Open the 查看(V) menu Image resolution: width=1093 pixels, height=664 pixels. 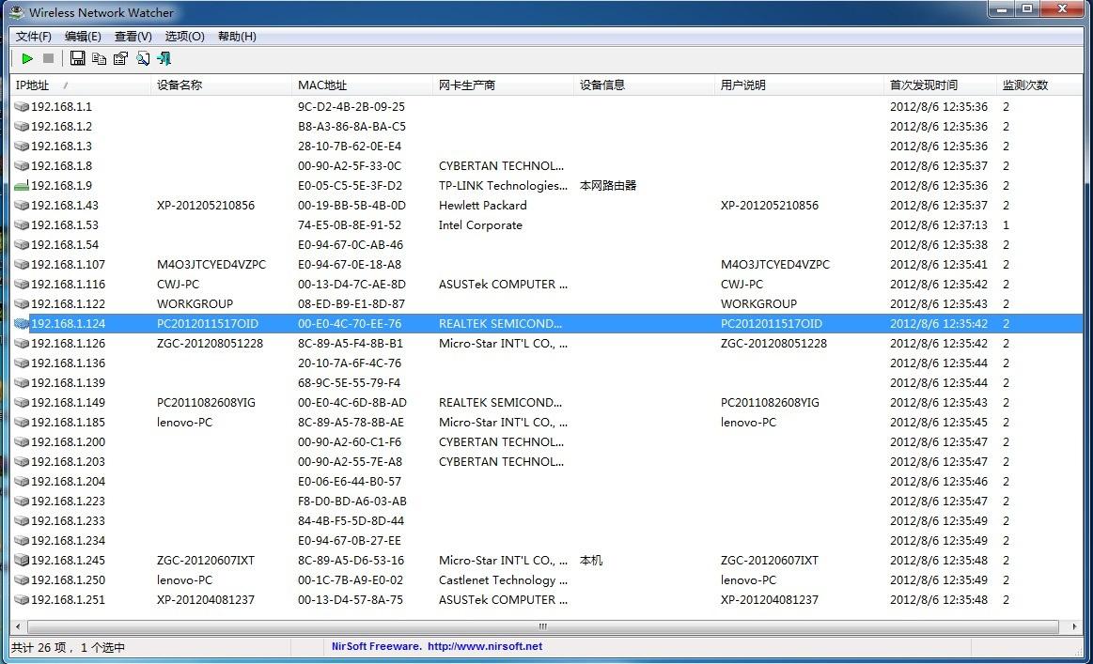[133, 37]
